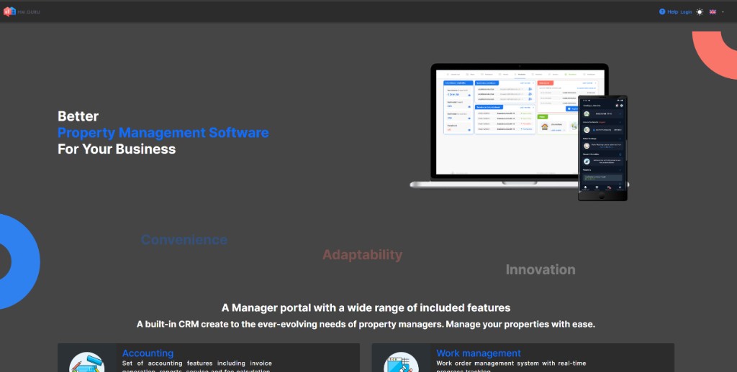Click the "HM.GURU" brand text
737x372 pixels.
(29, 12)
